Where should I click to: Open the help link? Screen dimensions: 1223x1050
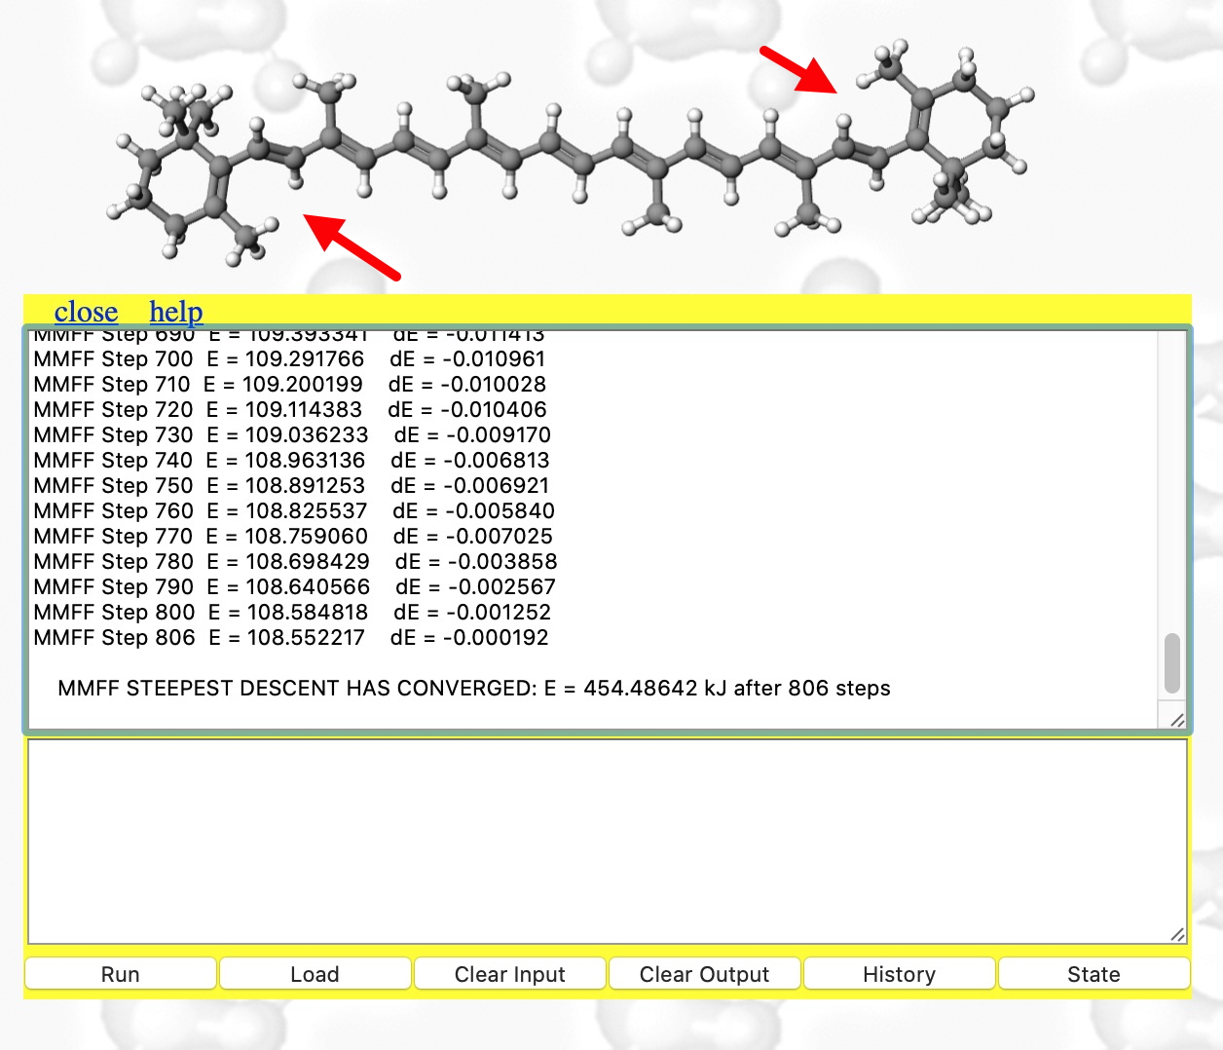(175, 312)
